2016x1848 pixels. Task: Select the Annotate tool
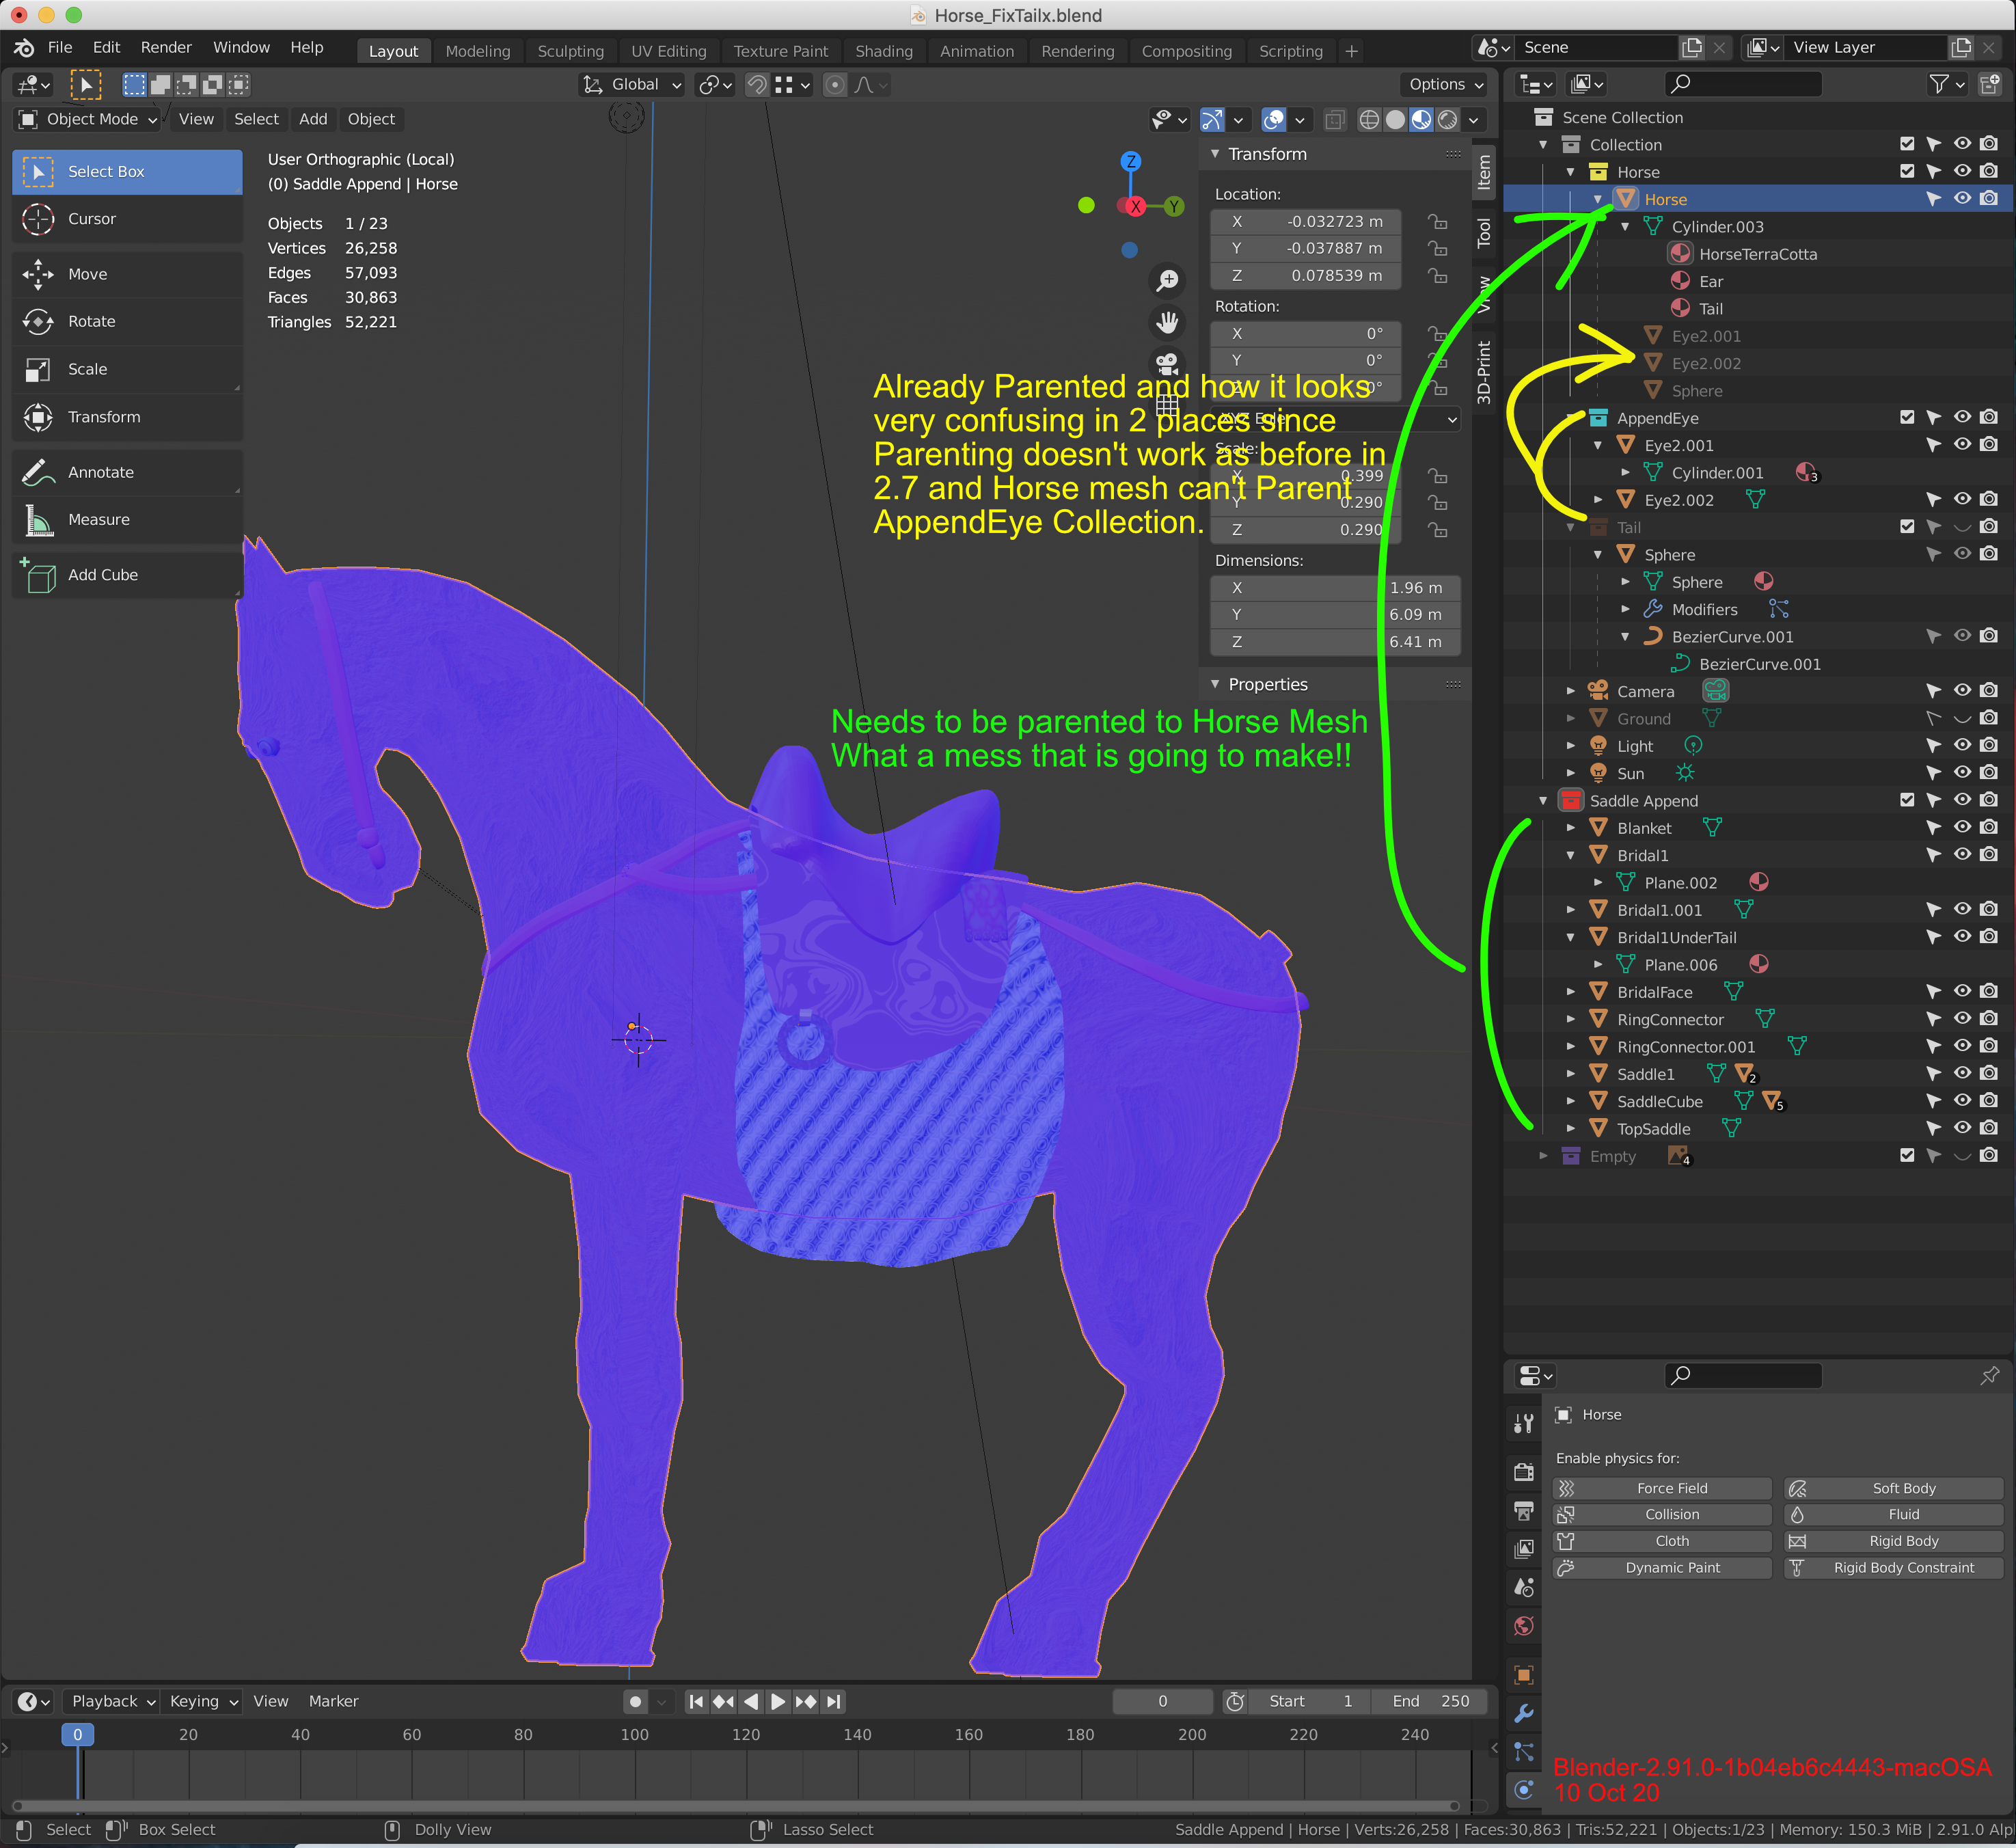pos(127,472)
